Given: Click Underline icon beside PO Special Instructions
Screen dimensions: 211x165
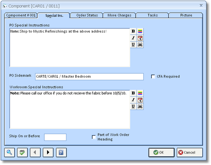Looking at the screenshot, I should 133,45.
